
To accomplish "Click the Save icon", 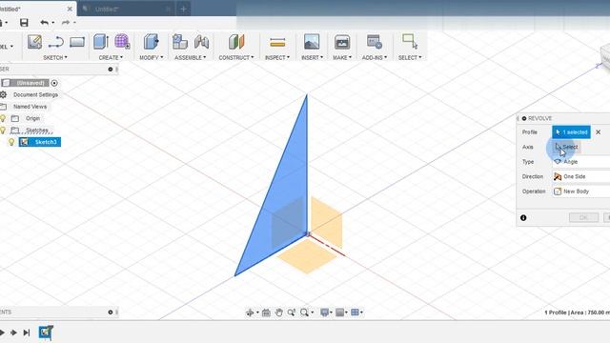I will tap(24, 23).
